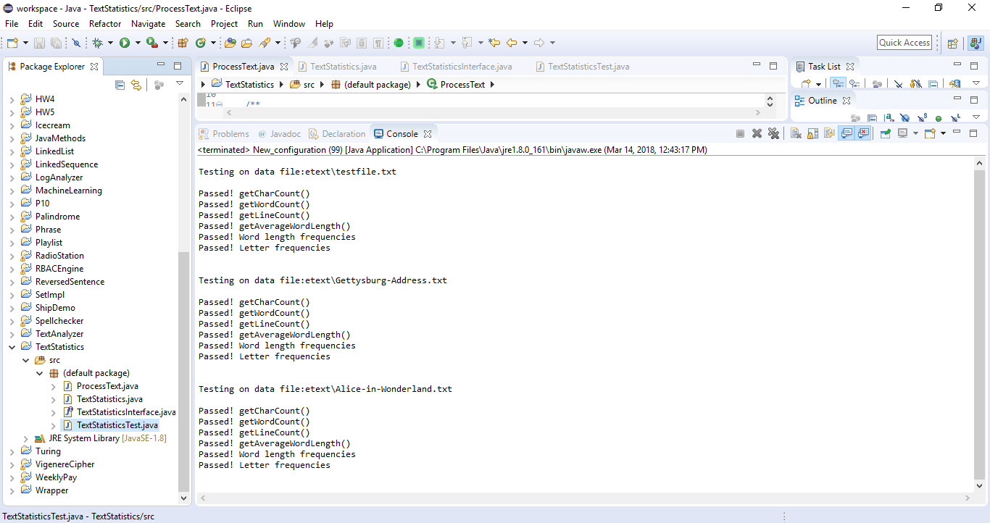This screenshot has width=990, height=523.
Task: Select TextStatisticsInterface.java in Package Explorer
Action: point(126,412)
